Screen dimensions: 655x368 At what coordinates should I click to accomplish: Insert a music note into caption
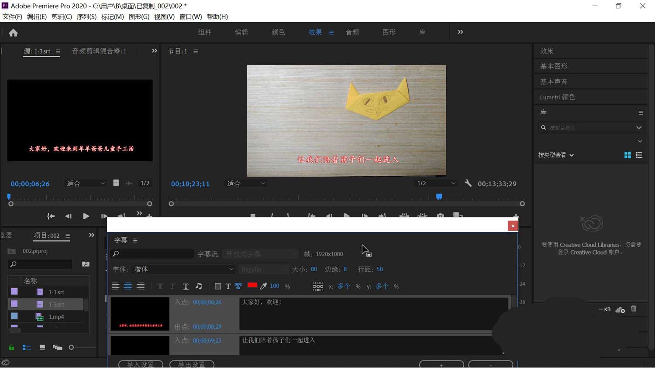199,286
